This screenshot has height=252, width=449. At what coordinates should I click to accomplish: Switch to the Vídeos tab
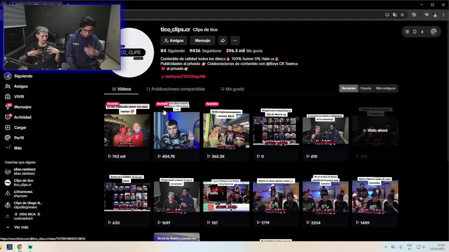121,89
